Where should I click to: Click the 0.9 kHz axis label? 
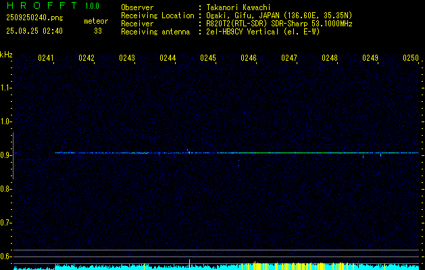pos(5,155)
